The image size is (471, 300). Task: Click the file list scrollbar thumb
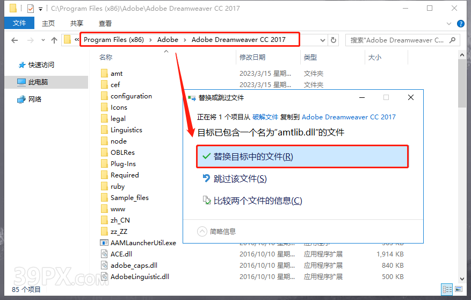tap(462, 83)
